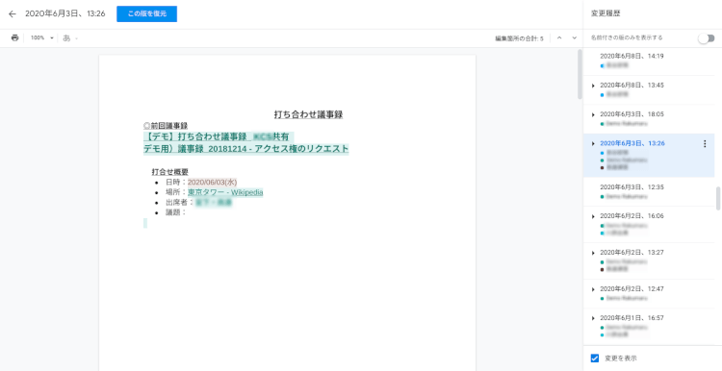Expand the 2020年6月2日、12:47 version
The height and width of the screenshot is (371, 722).
(x=593, y=289)
